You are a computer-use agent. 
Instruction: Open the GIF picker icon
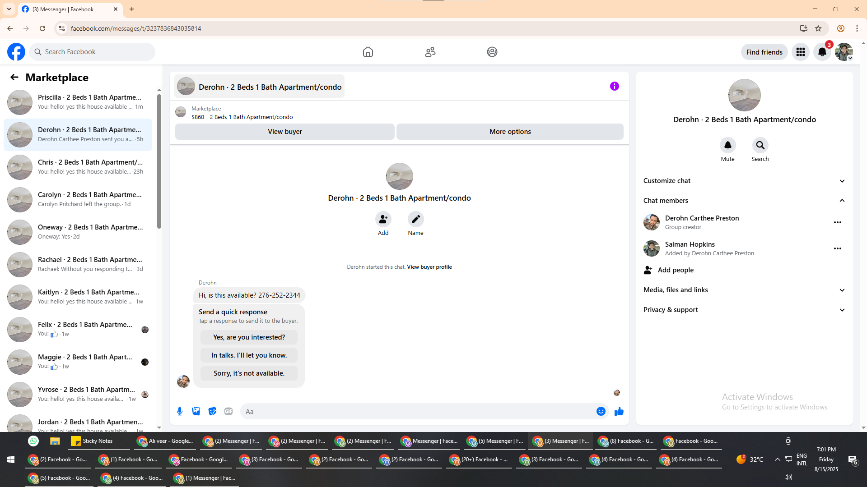point(228,411)
